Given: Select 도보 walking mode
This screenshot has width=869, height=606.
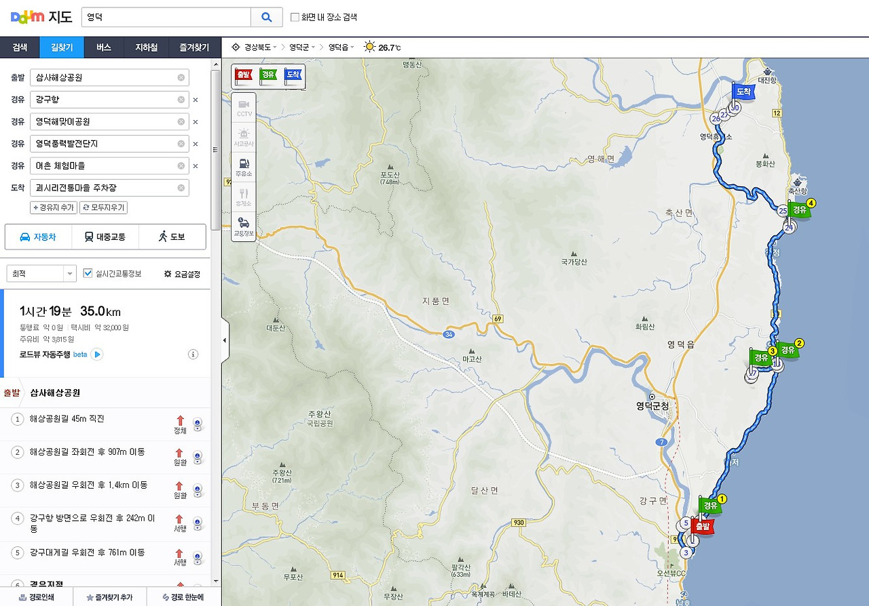Looking at the screenshot, I should pyautogui.click(x=172, y=237).
